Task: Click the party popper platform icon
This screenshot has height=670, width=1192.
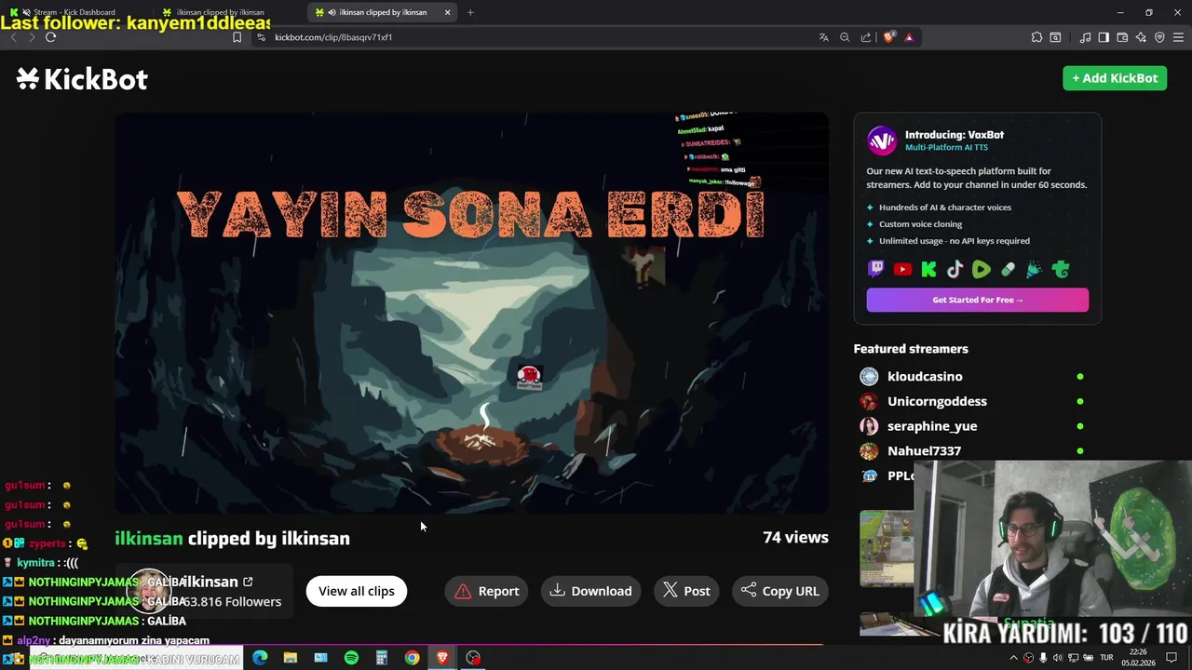Action: tap(1034, 270)
